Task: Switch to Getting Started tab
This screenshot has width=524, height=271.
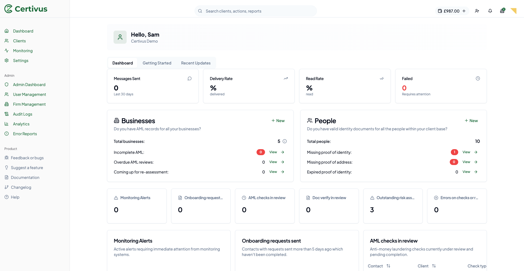Action: [157, 63]
